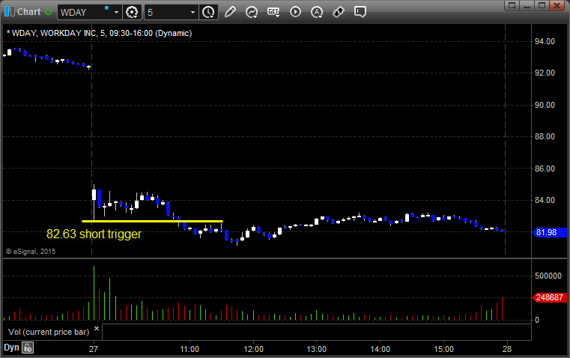The image size is (570, 358).
Task: Click the 92.00 price axis label
Action: pos(545,73)
